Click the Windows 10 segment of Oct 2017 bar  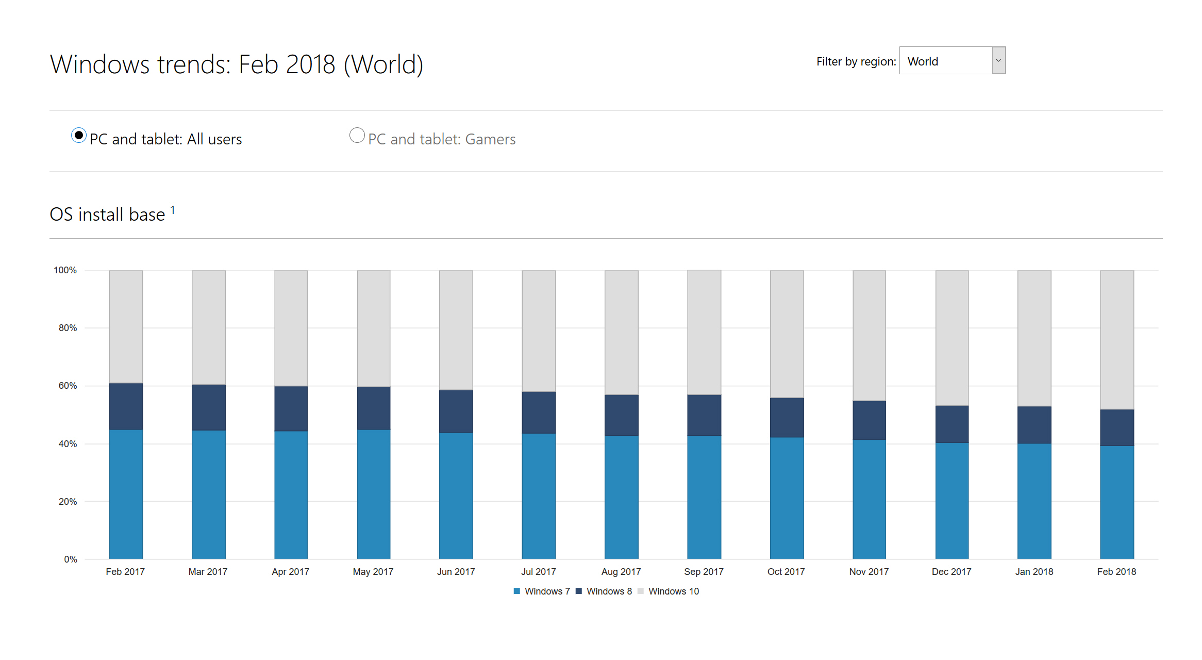(x=787, y=334)
